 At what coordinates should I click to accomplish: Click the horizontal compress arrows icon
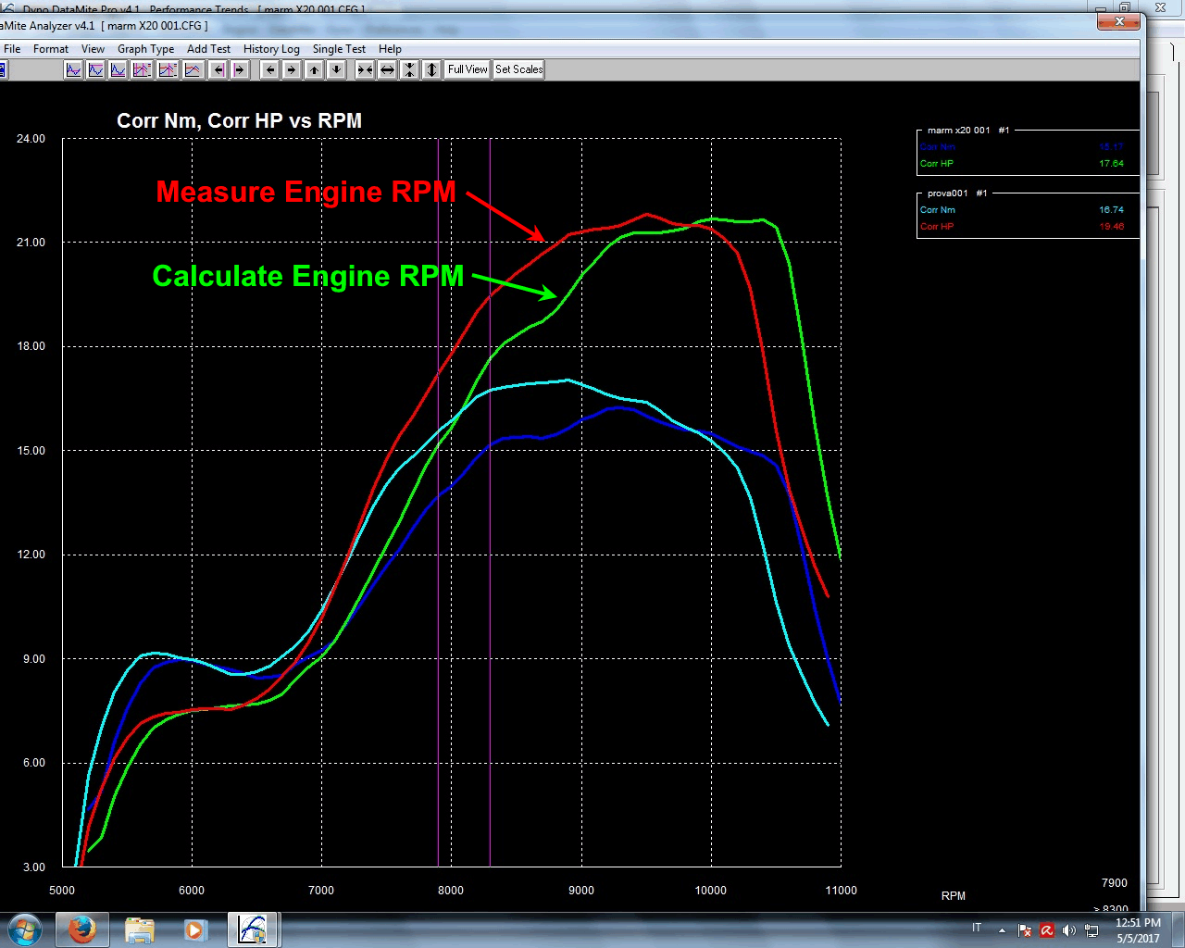tap(365, 69)
